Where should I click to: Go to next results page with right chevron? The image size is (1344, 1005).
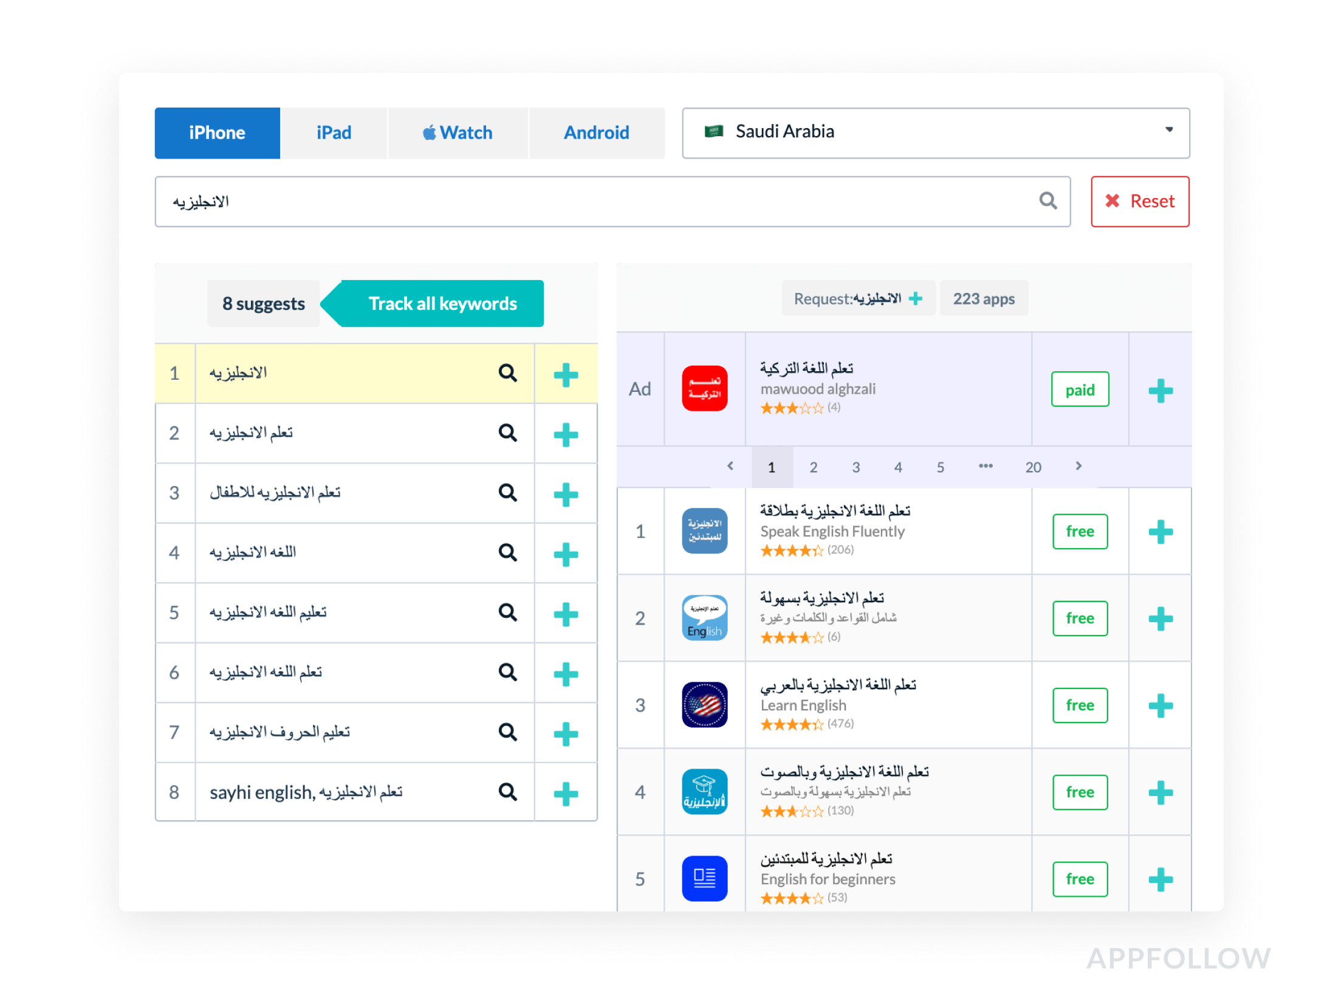coord(1078,466)
